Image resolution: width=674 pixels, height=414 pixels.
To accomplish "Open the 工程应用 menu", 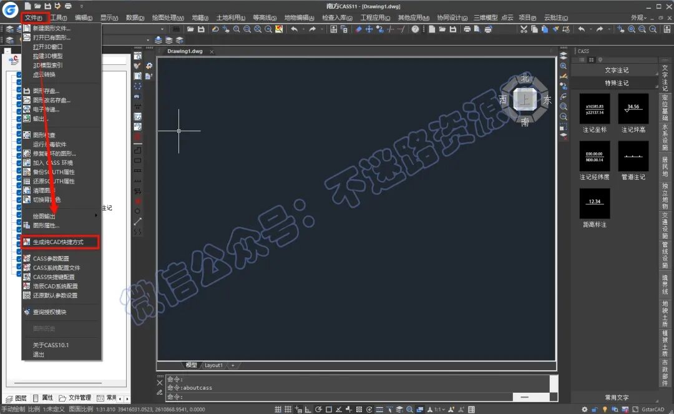I will 375,17.
